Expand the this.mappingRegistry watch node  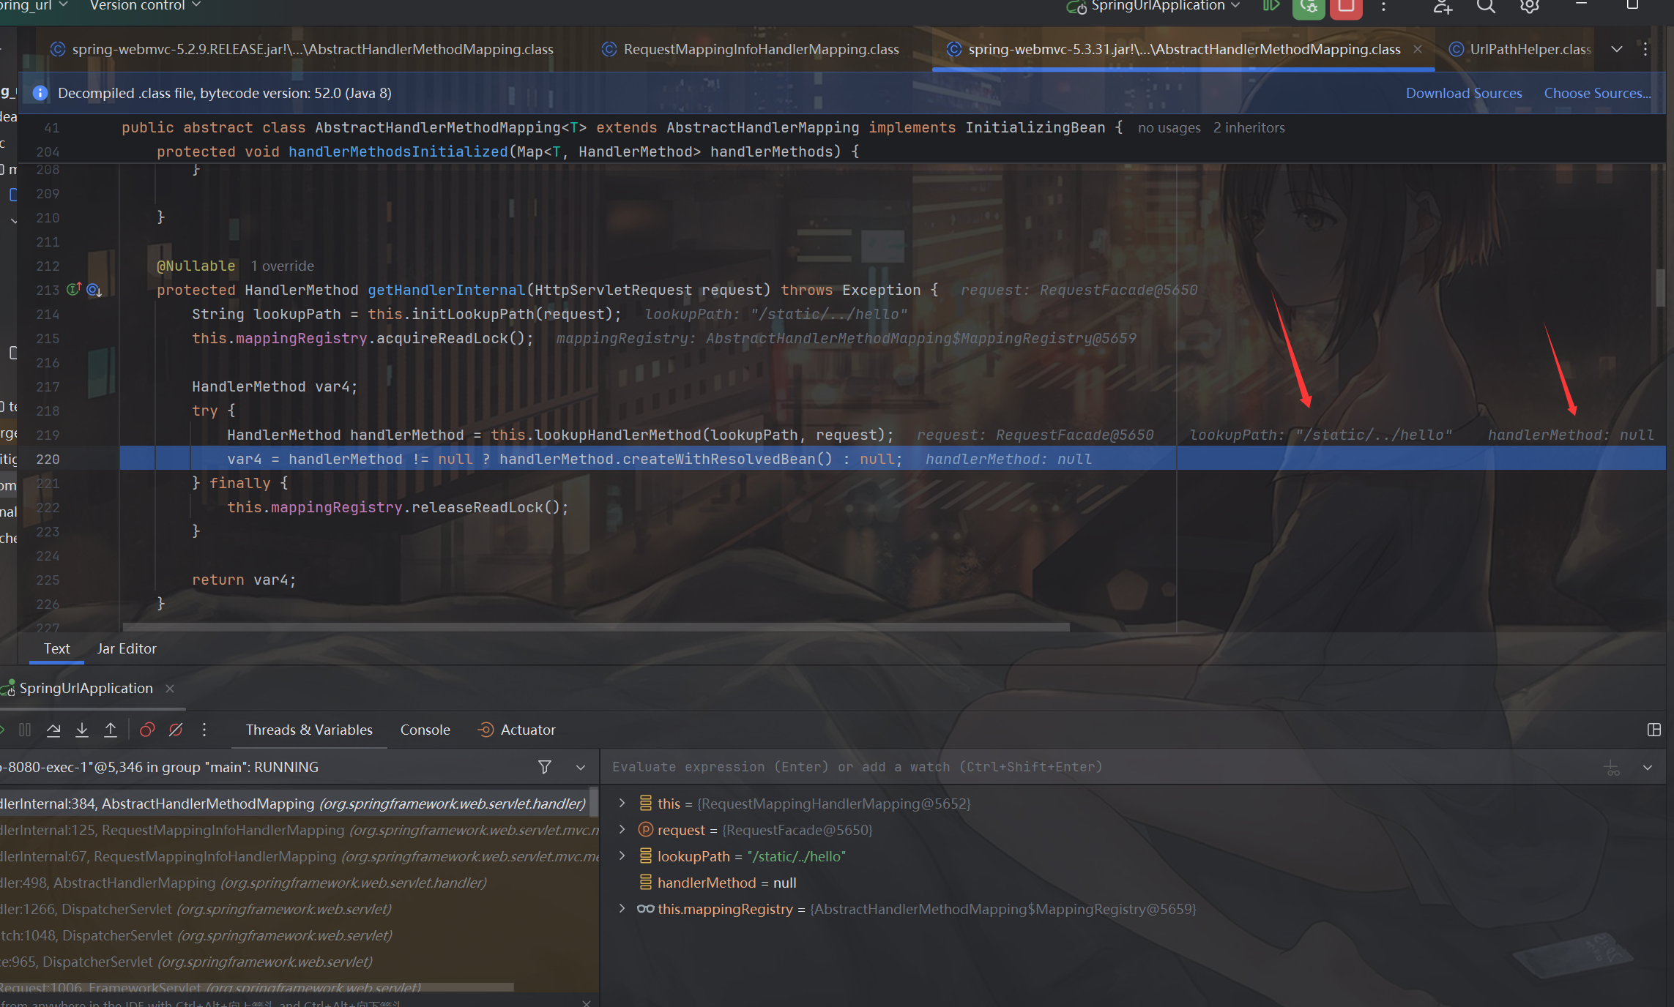(x=622, y=908)
